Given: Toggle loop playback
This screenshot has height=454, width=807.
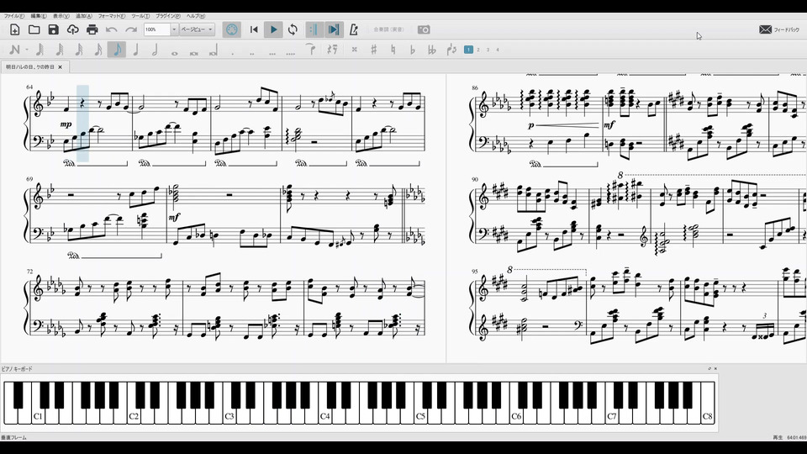Looking at the screenshot, I should (293, 30).
